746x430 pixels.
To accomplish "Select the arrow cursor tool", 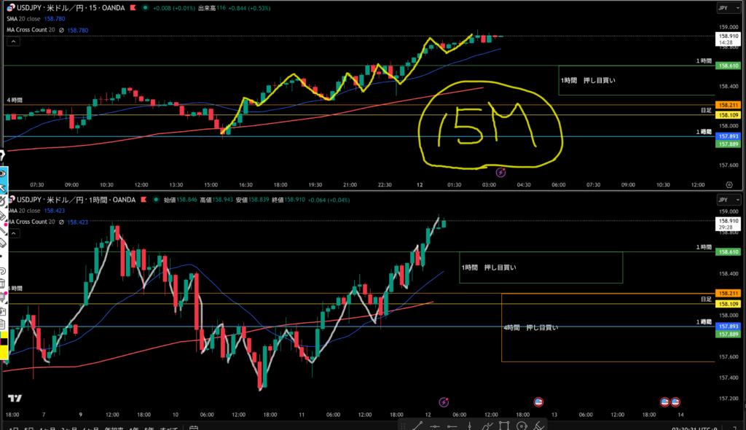I will tap(3, 189).
